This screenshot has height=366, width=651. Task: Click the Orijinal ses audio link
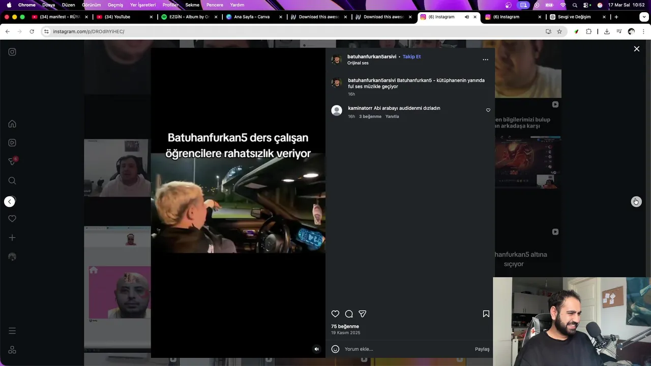coord(358,63)
